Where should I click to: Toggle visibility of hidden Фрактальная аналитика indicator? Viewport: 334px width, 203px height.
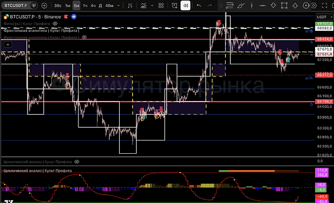click(84, 37)
